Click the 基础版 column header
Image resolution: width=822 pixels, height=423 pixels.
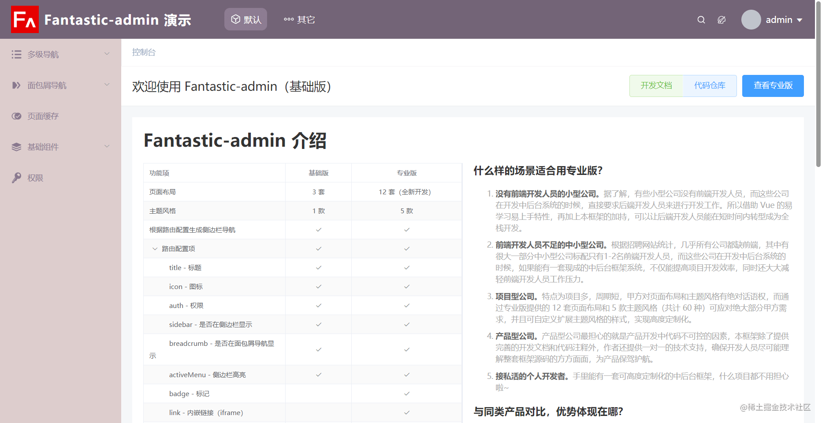pos(319,173)
